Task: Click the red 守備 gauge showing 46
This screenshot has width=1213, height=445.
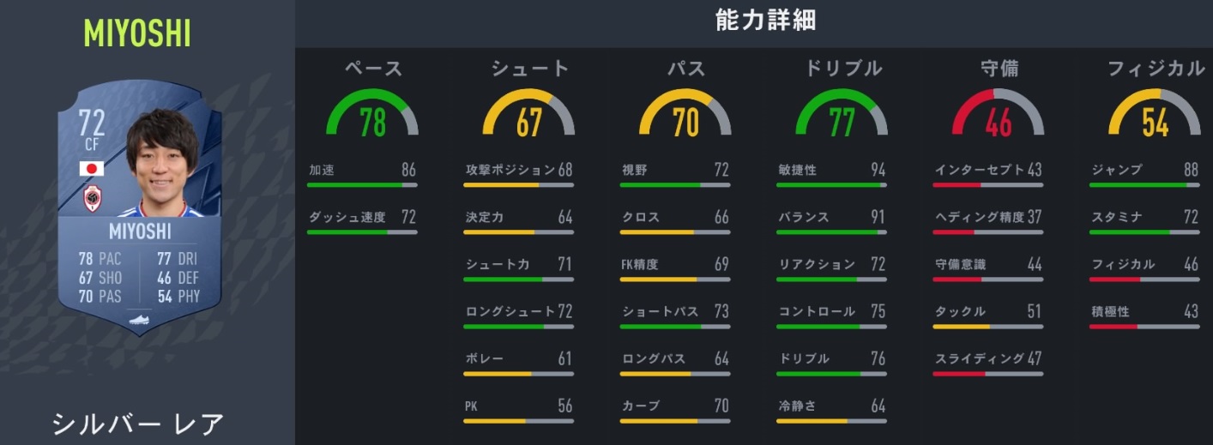Action: click(x=998, y=114)
